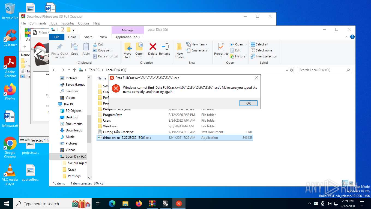Image resolution: width=371 pixels, height=209 pixels.
Task: Open the Options menu in WinRAR
Action: tap(84, 23)
